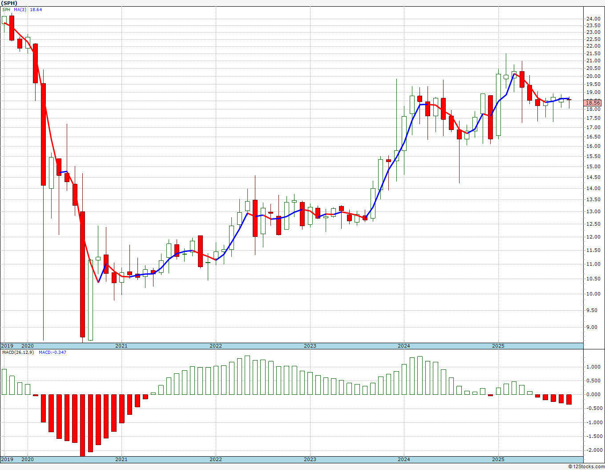Viewport: 605px width, 470px height.
Task: Select the 23.00 price axis label
Action: [593, 32]
